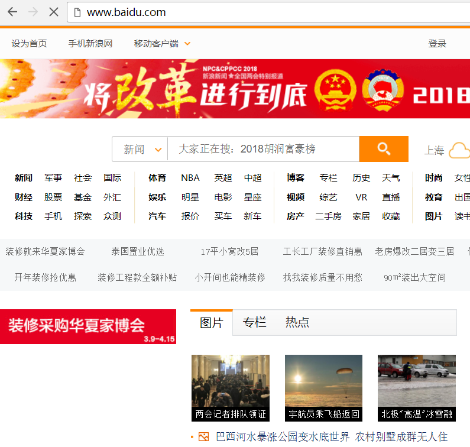Open 老房爆改二居变三居 link
The height and width of the screenshot is (447, 470).
[x=414, y=251]
